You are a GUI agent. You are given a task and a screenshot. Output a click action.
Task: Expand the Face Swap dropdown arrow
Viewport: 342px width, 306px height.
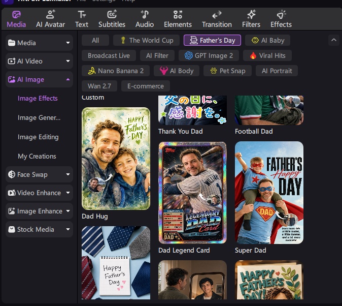(x=68, y=174)
